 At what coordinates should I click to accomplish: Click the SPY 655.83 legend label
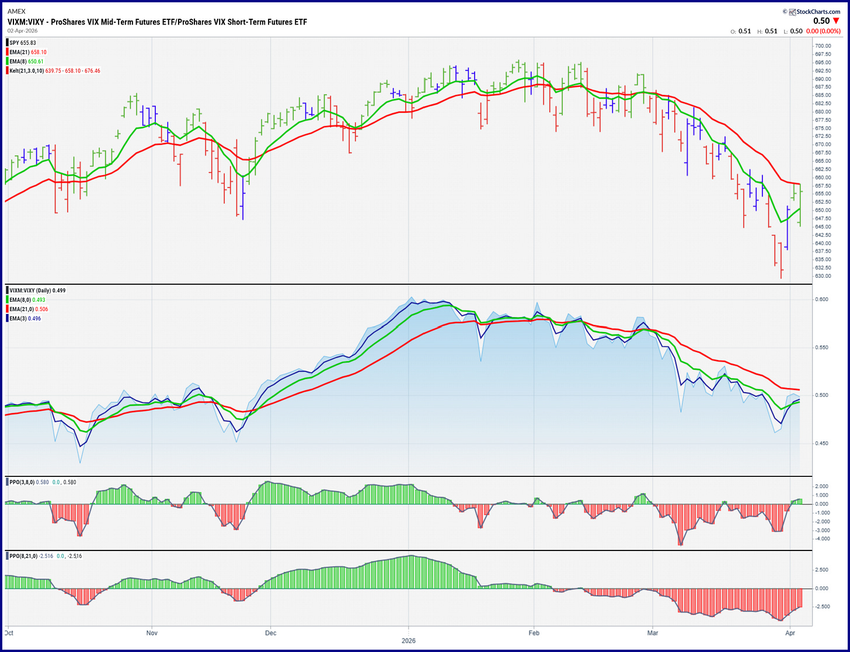(23, 43)
